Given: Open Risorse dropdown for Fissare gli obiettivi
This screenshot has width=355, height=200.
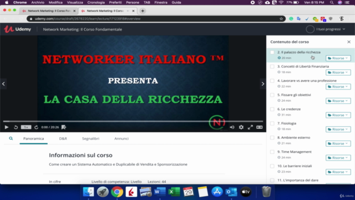Looking at the screenshot, I should click(x=338, y=101).
